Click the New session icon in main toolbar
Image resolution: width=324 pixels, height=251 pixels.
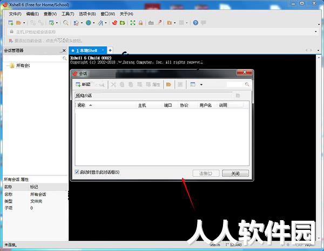pos(11,23)
